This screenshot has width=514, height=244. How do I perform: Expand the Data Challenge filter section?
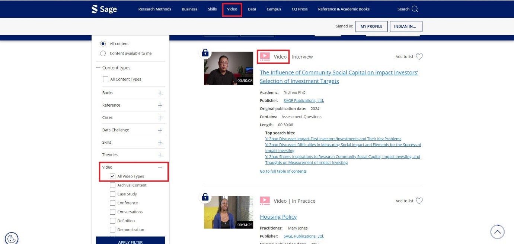[x=160, y=130]
